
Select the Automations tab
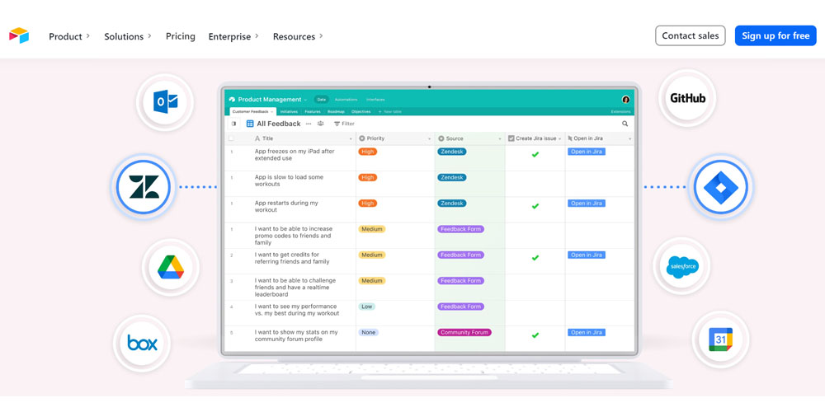pos(346,100)
